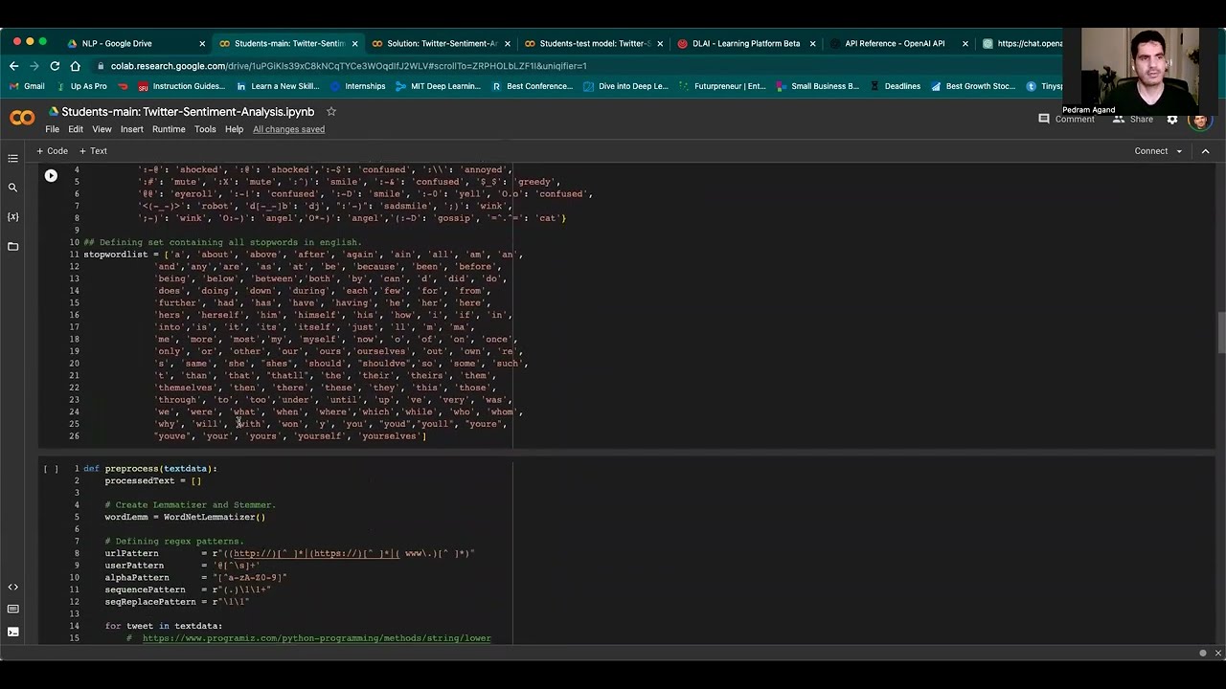Open the terminal icon in left sidebar
Image resolution: width=1226 pixels, height=689 pixels.
click(12, 632)
